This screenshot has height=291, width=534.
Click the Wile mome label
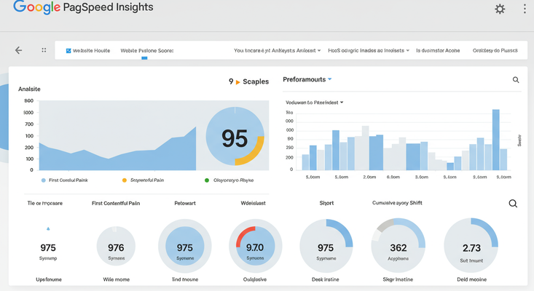[x=116, y=279]
